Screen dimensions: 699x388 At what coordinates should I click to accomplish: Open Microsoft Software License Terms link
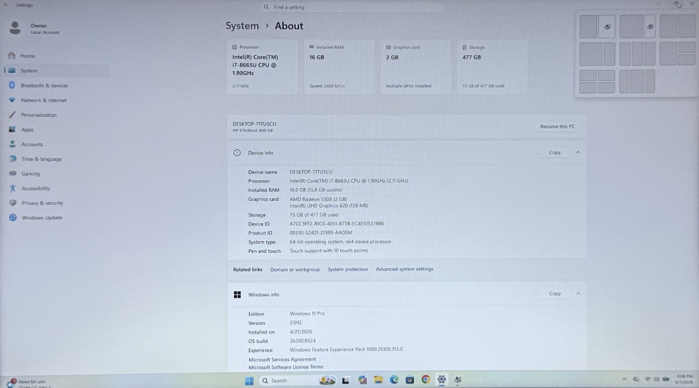point(286,367)
